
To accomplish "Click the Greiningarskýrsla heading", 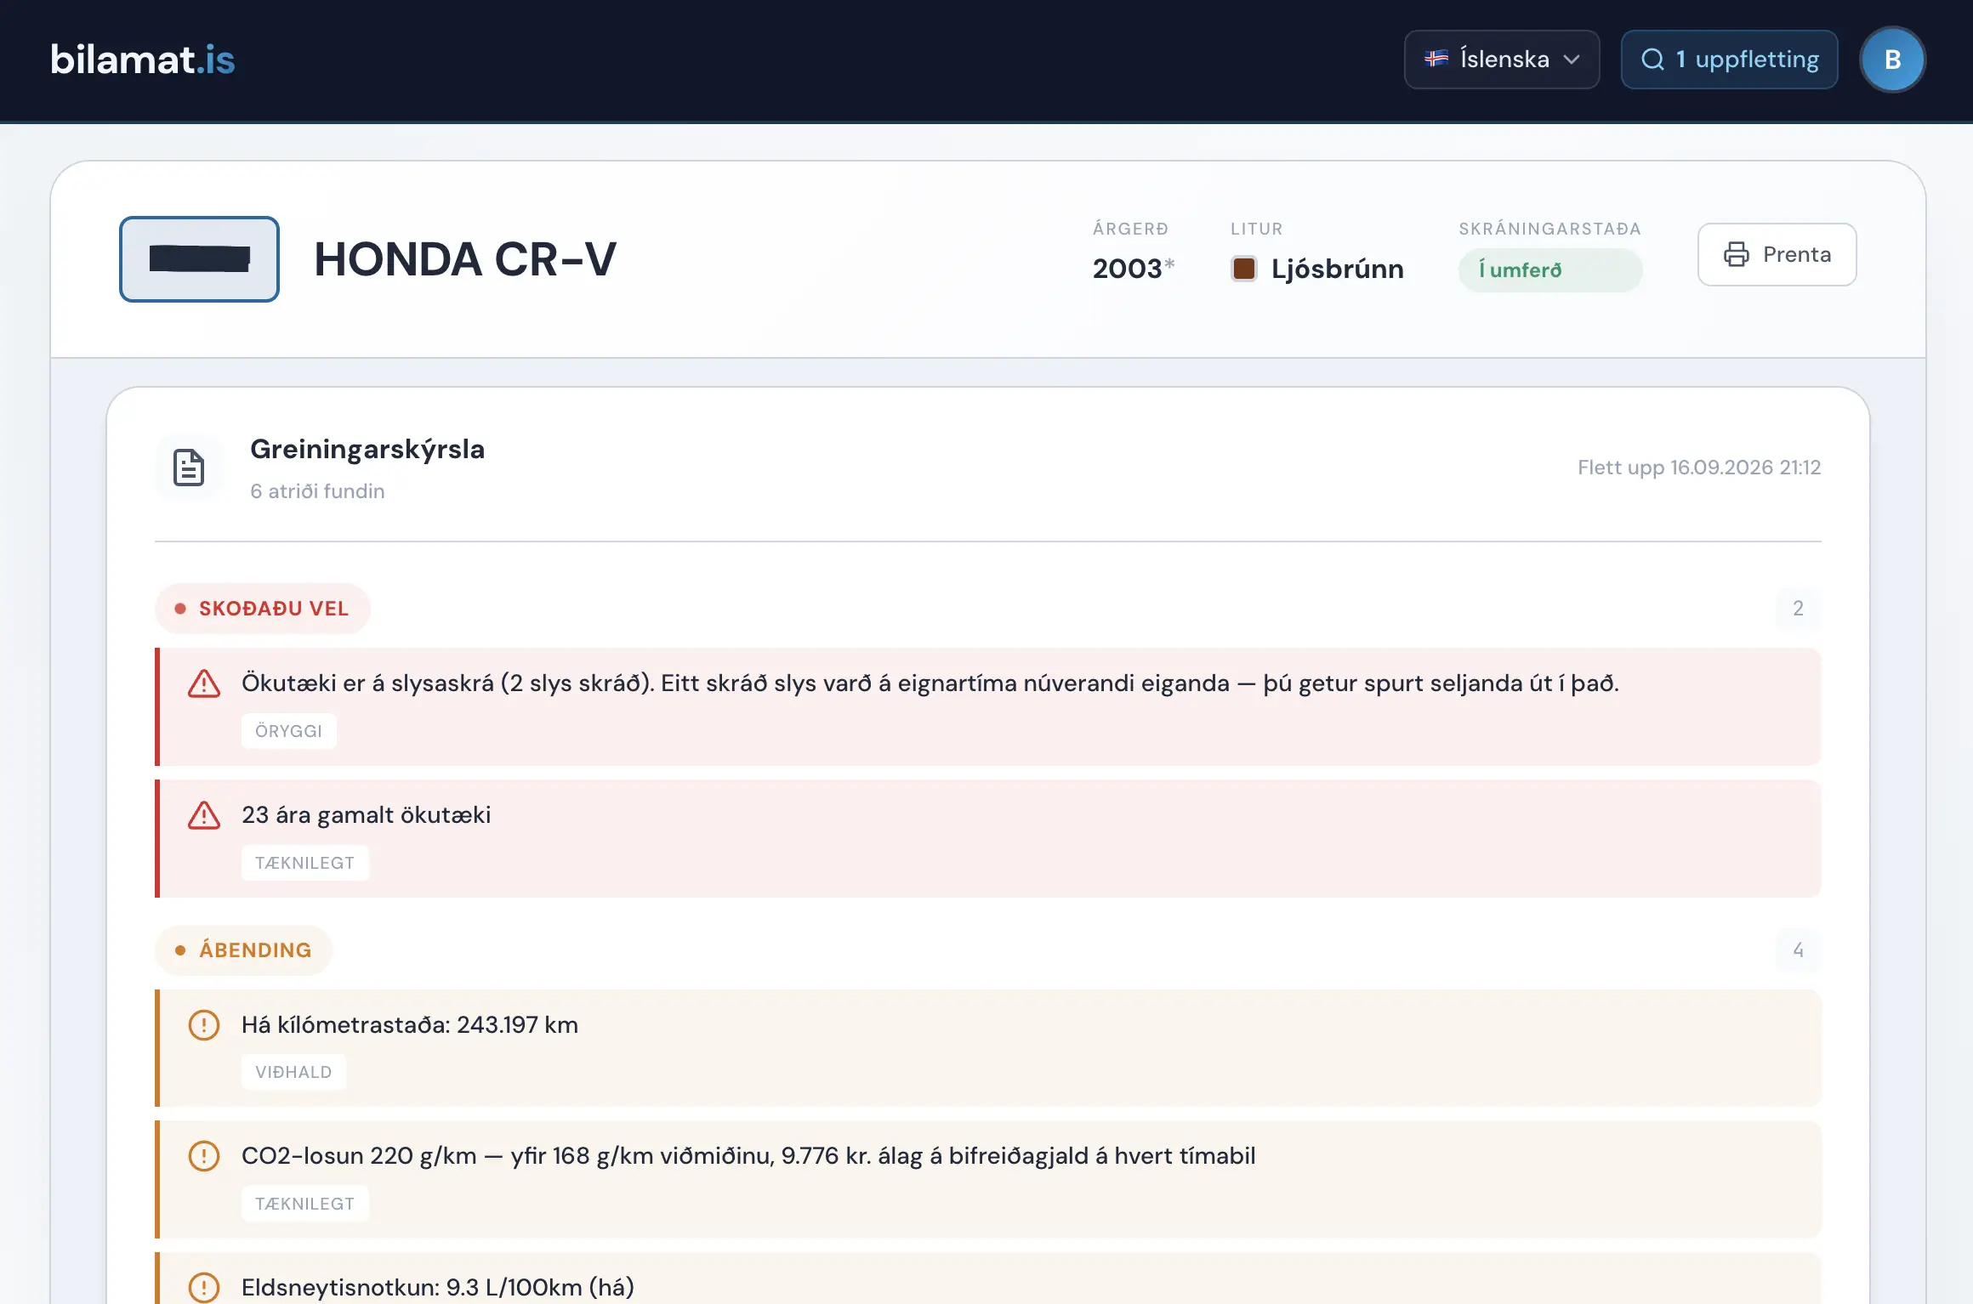I will (367, 449).
